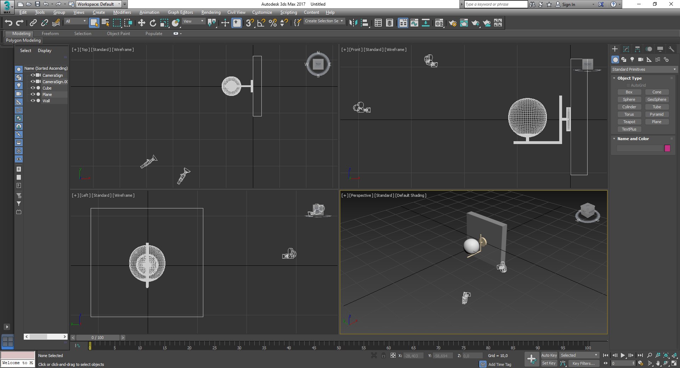Click the Teapot primitive button

629,122
